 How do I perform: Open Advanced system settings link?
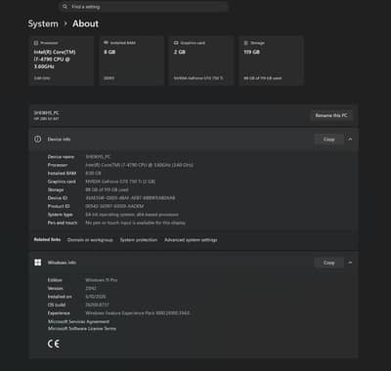pos(191,240)
